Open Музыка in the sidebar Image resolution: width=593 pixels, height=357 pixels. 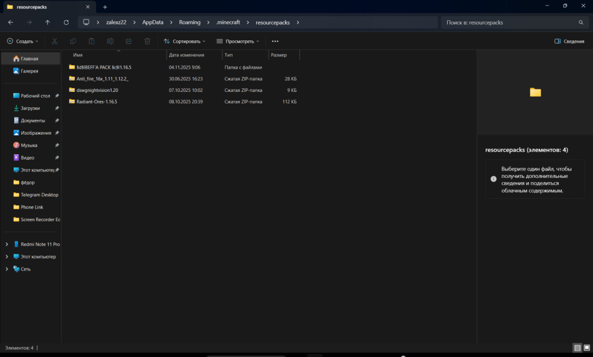[x=30, y=145]
